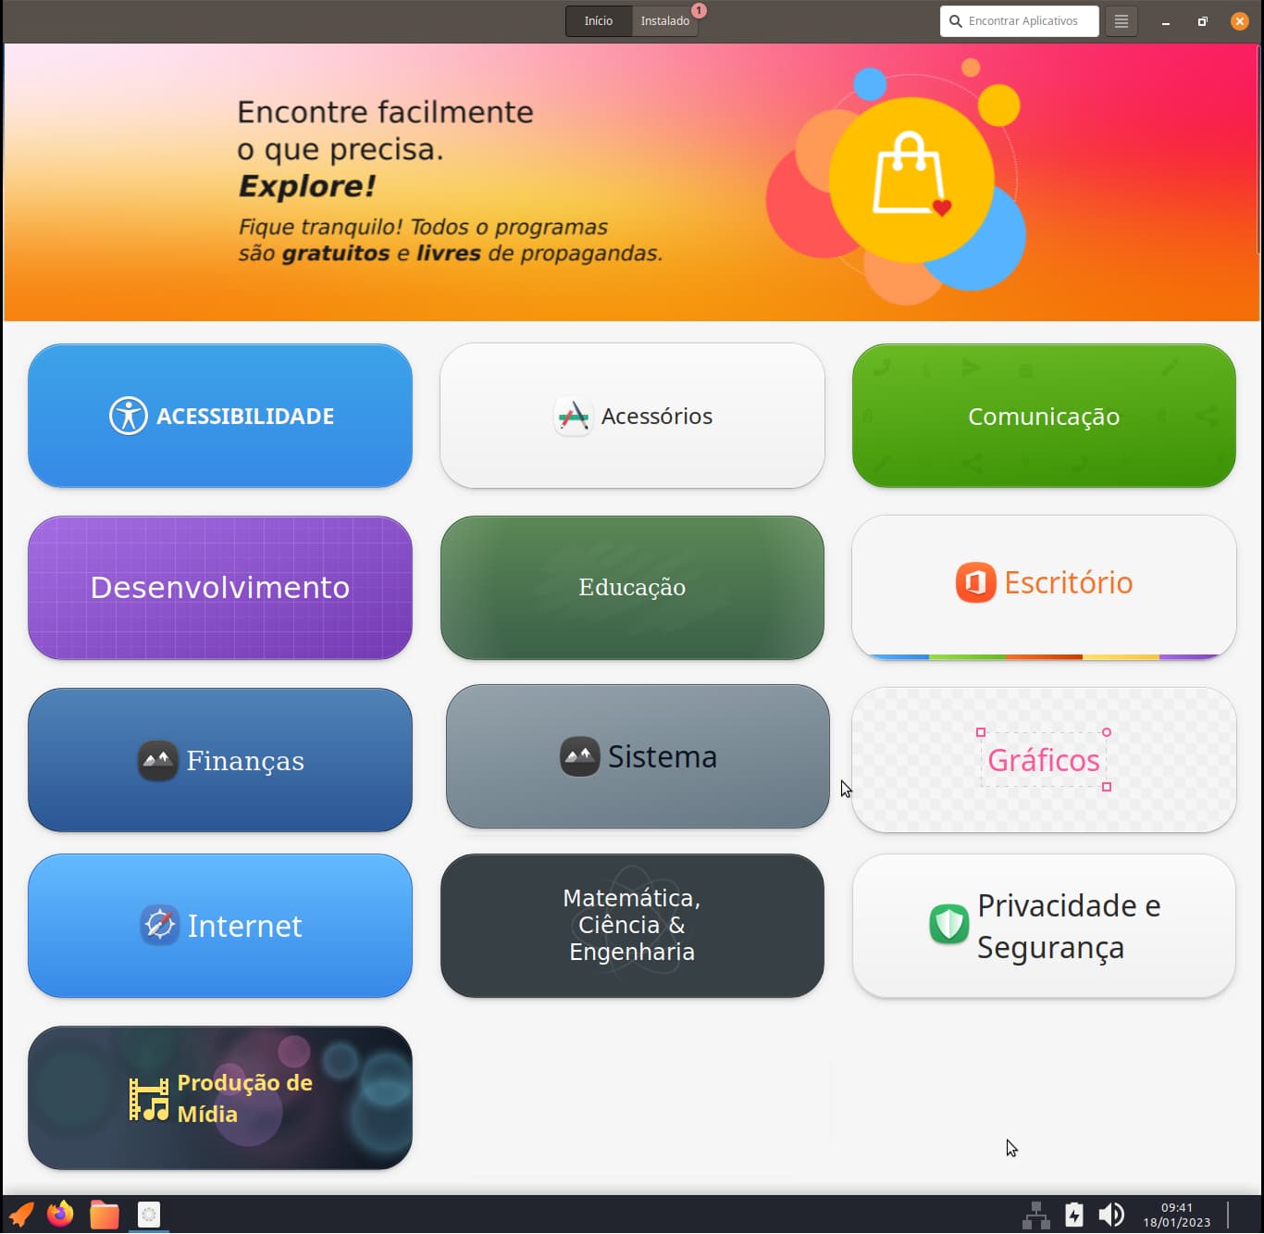Open Matemática, Ciência & Engenharia category
The width and height of the screenshot is (1264, 1234).
pyautogui.click(x=632, y=926)
